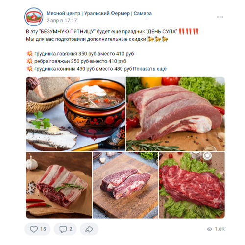245x245 pixels.
Task: Open the beef ribs with rosemary photo
Action: point(59,185)
